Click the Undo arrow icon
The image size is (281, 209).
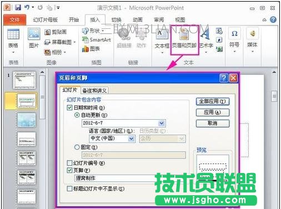coord(27,7)
